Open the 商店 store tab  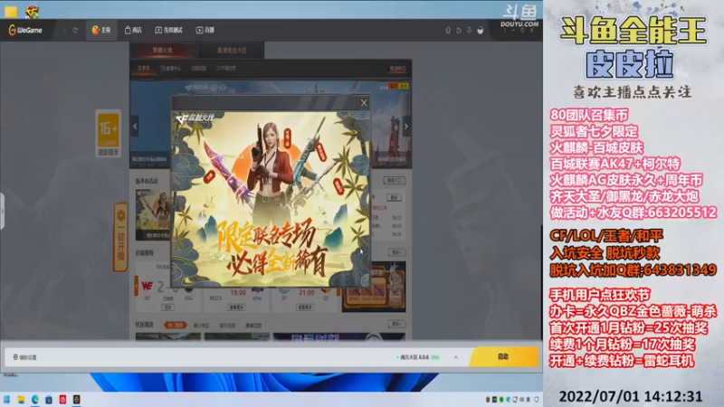[133, 30]
